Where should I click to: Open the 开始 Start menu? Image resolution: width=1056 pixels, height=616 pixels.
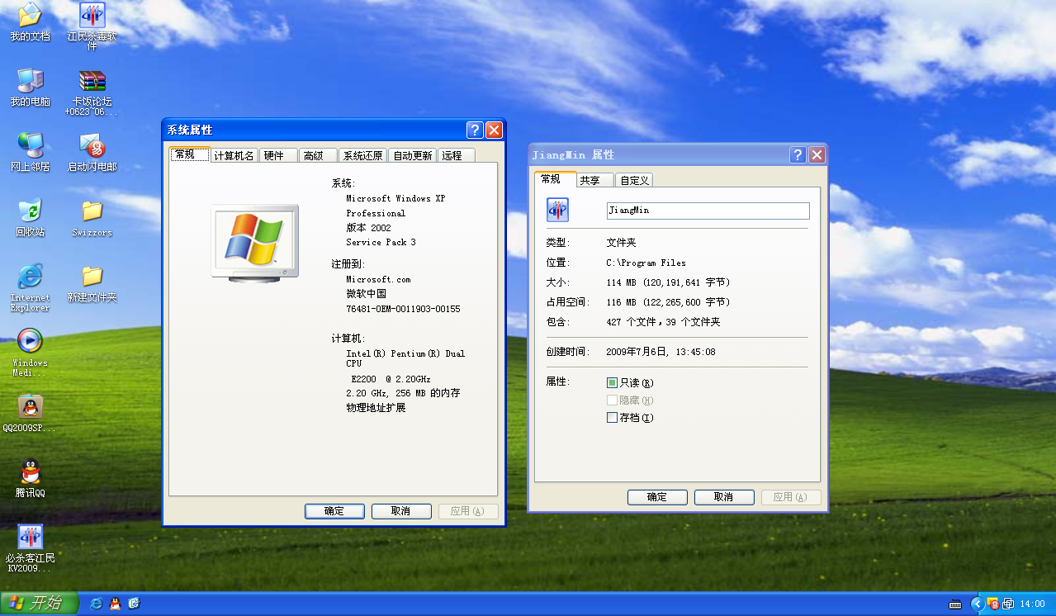pyautogui.click(x=40, y=604)
